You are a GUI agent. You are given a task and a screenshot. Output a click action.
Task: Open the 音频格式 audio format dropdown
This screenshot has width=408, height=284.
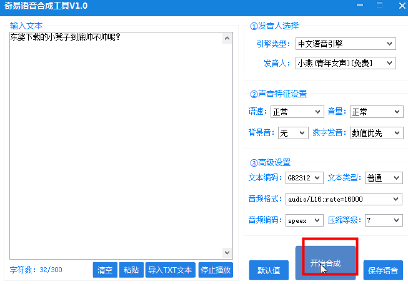tap(344, 199)
